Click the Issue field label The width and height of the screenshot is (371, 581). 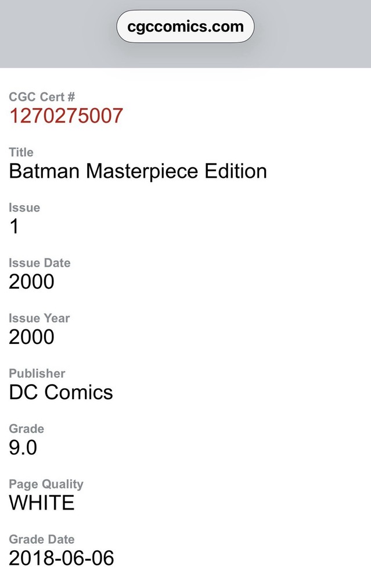pos(24,207)
